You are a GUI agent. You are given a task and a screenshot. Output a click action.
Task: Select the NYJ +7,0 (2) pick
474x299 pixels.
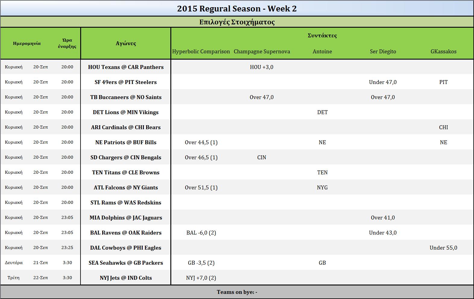coord(201,278)
